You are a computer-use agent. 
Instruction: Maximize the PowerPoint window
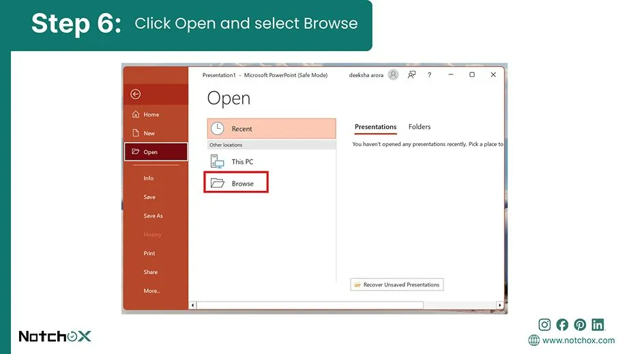click(x=472, y=74)
